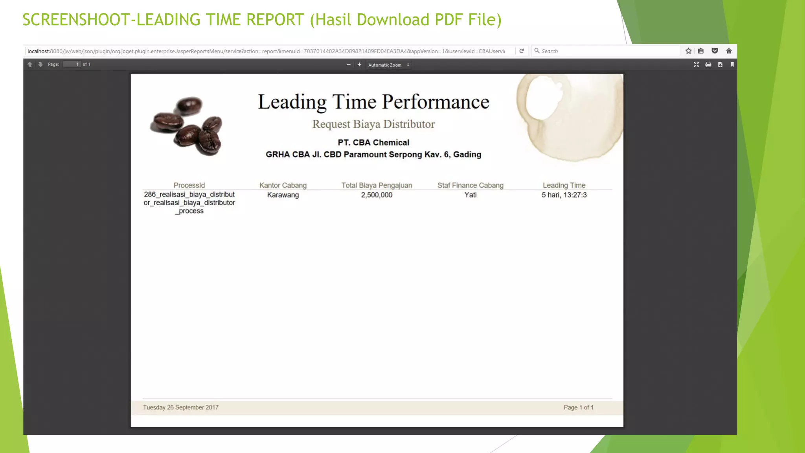This screenshot has width=805, height=453.
Task: Click the coffee beans logo image
Action: pyautogui.click(x=186, y=126)
